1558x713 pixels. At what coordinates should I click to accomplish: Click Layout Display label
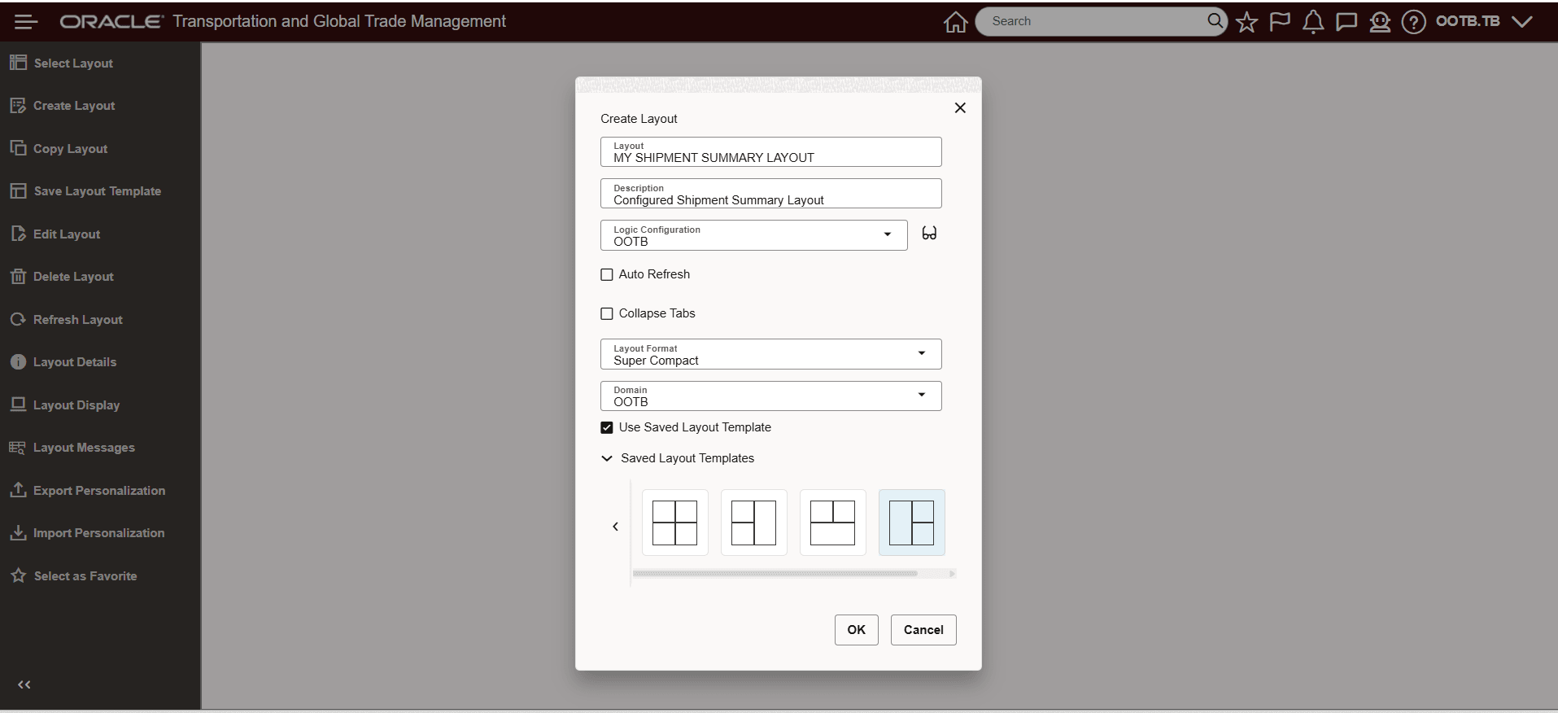click(76, 405)
